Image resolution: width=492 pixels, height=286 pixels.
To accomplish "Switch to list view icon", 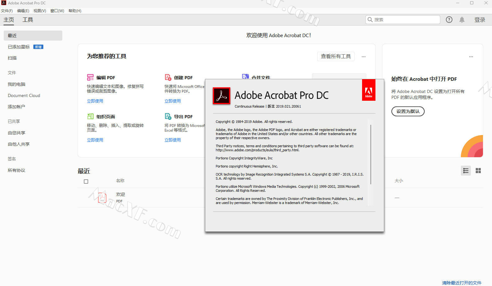I will [x=466, y=171].
